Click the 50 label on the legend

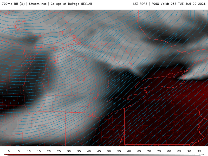pos(109,151)
